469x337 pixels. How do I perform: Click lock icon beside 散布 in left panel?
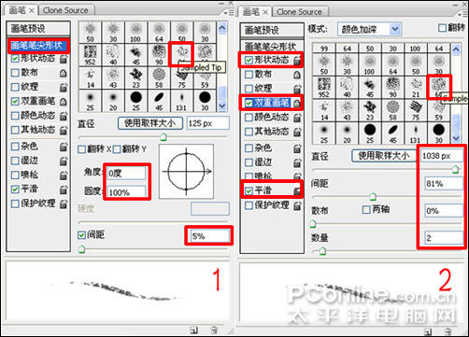point(63,73)
